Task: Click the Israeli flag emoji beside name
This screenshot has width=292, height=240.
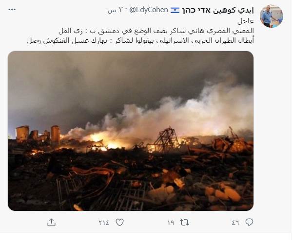Action: [x=175, y=10]
